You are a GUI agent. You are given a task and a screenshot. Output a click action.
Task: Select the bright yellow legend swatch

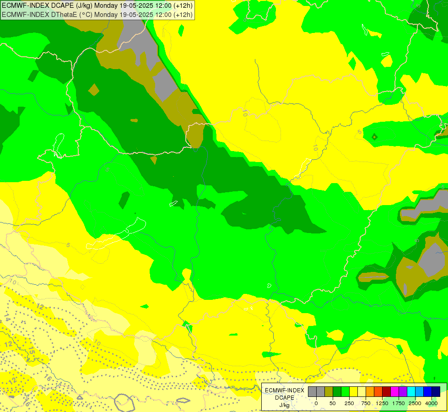coord(353,392)
